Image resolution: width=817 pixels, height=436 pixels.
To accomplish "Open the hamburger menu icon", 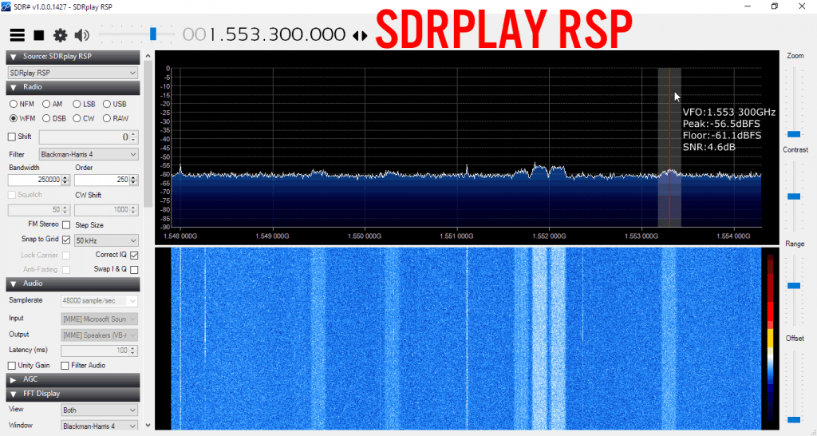I will pos(17,35).
